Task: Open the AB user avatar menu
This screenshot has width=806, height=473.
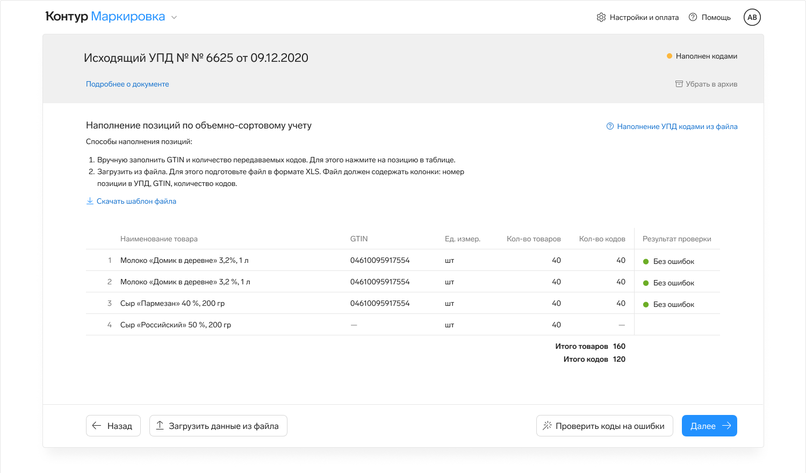Action: pos(752,17)
